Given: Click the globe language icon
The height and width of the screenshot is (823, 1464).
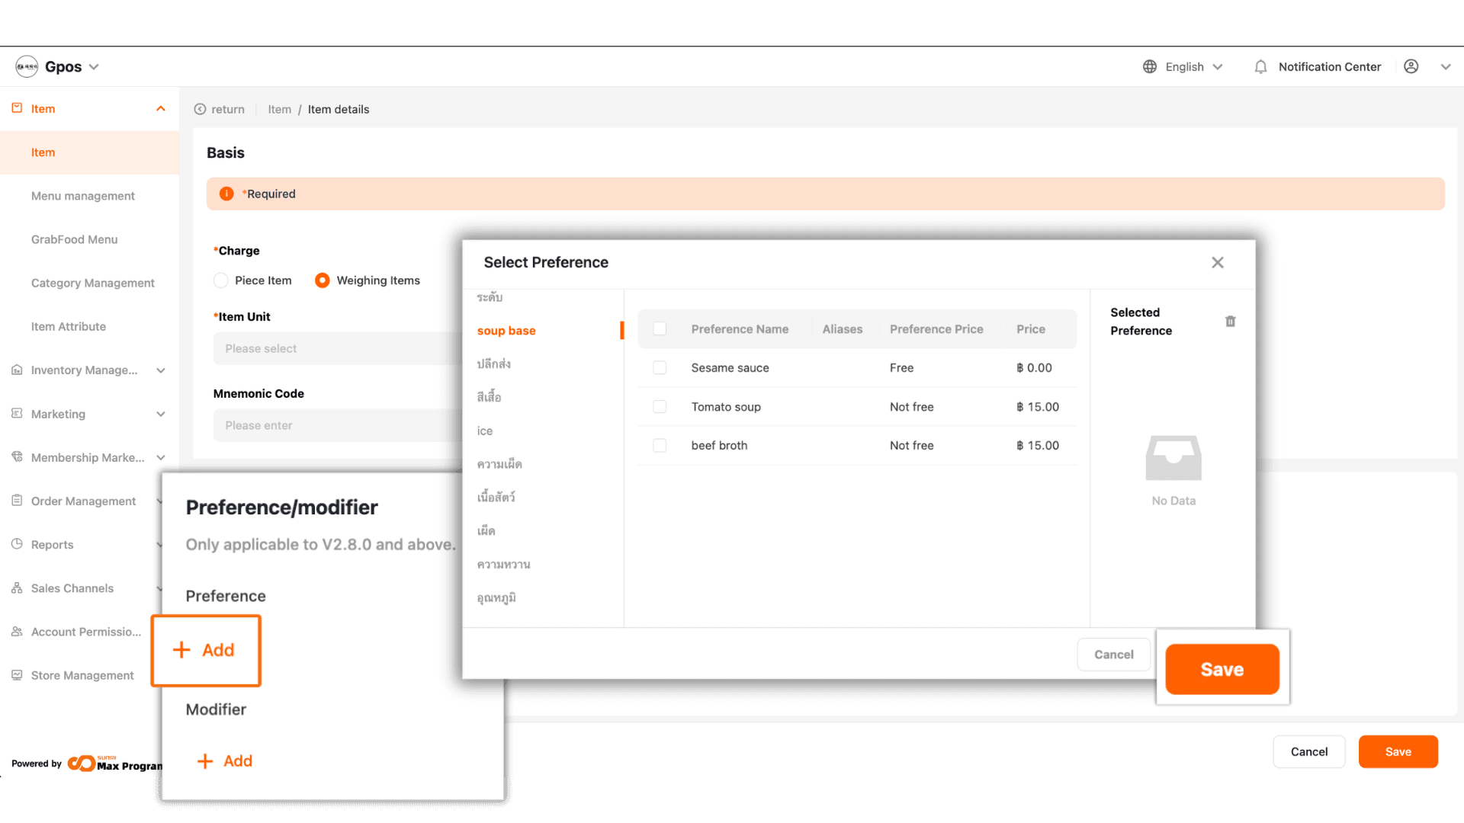Looking at the screenshot, I should [x=1150, y=67].
